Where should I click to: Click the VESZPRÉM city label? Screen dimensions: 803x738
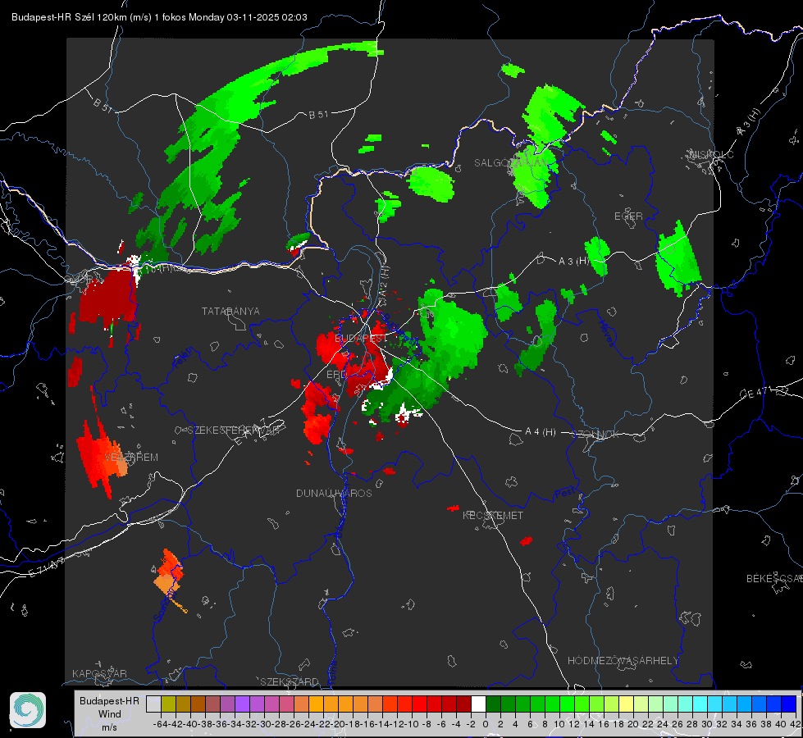[x=131, y=458]
